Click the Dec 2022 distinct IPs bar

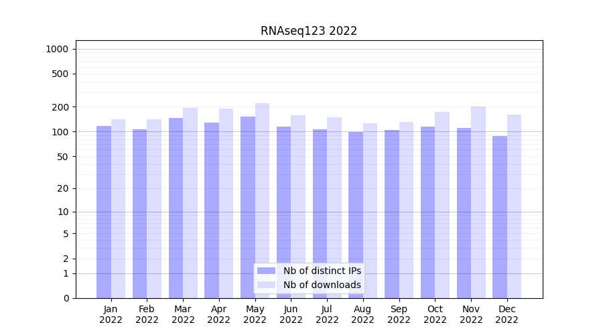point(500,217)
